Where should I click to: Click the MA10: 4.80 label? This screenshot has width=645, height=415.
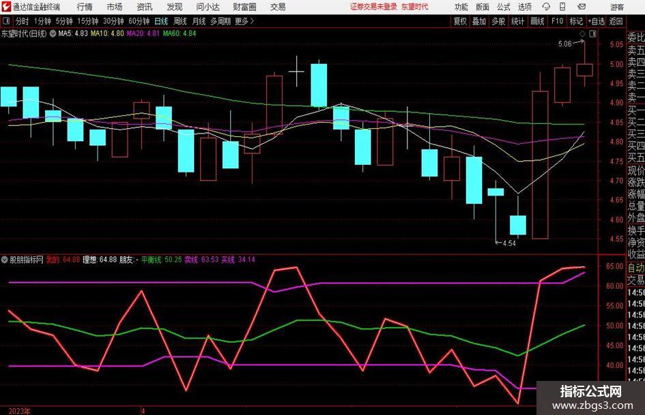point(107,33)
